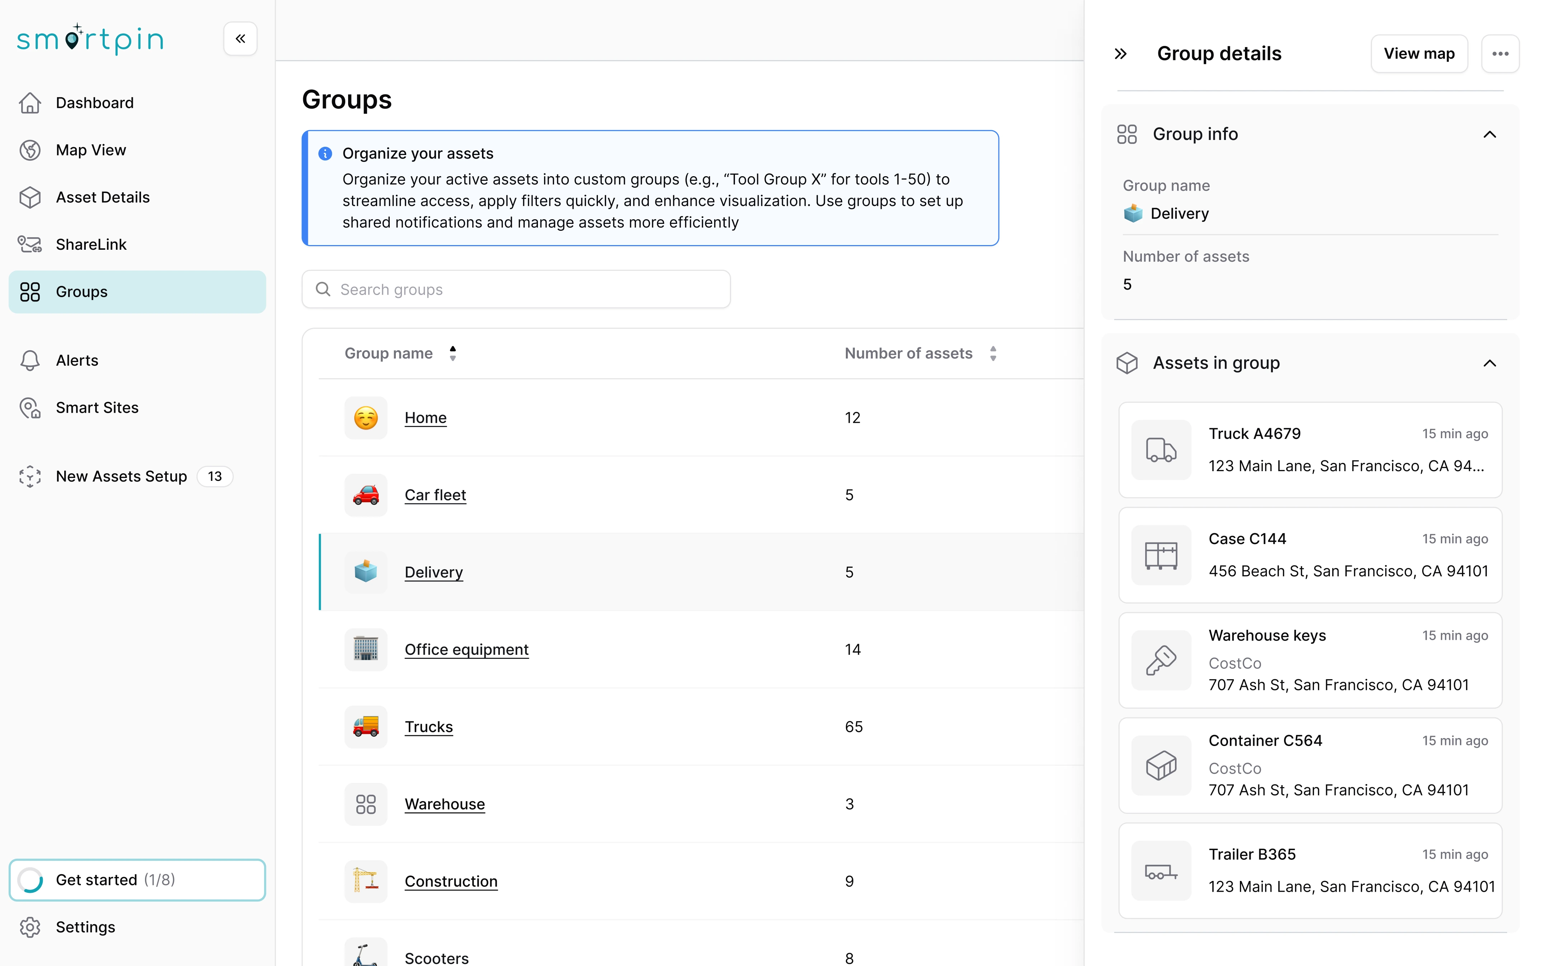This screenshot has height=966, width=1546.
Task: Open the Trucks group link
Action: click(x=428, y=726)
